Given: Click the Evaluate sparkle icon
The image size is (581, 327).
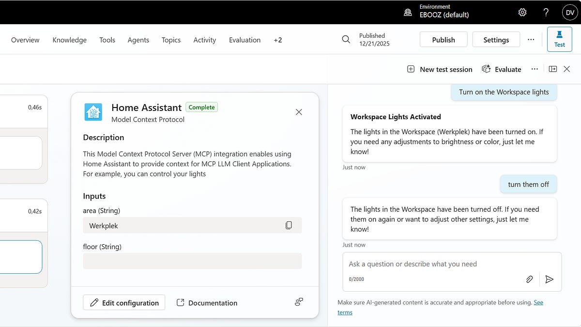Looking at the screenshot, I should pos(486,69).
